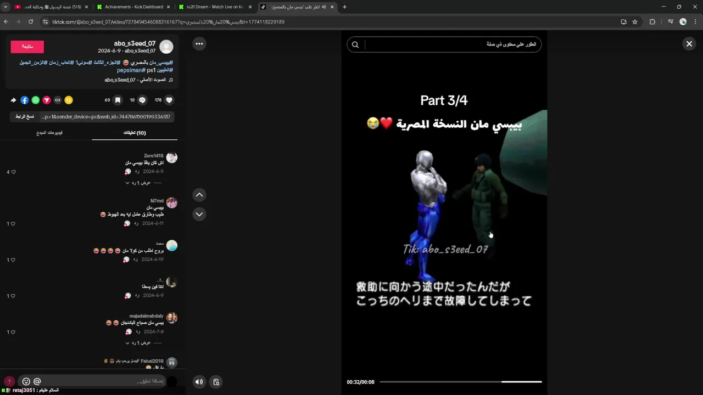Share the video to WhatsApp

click(36, 100)
